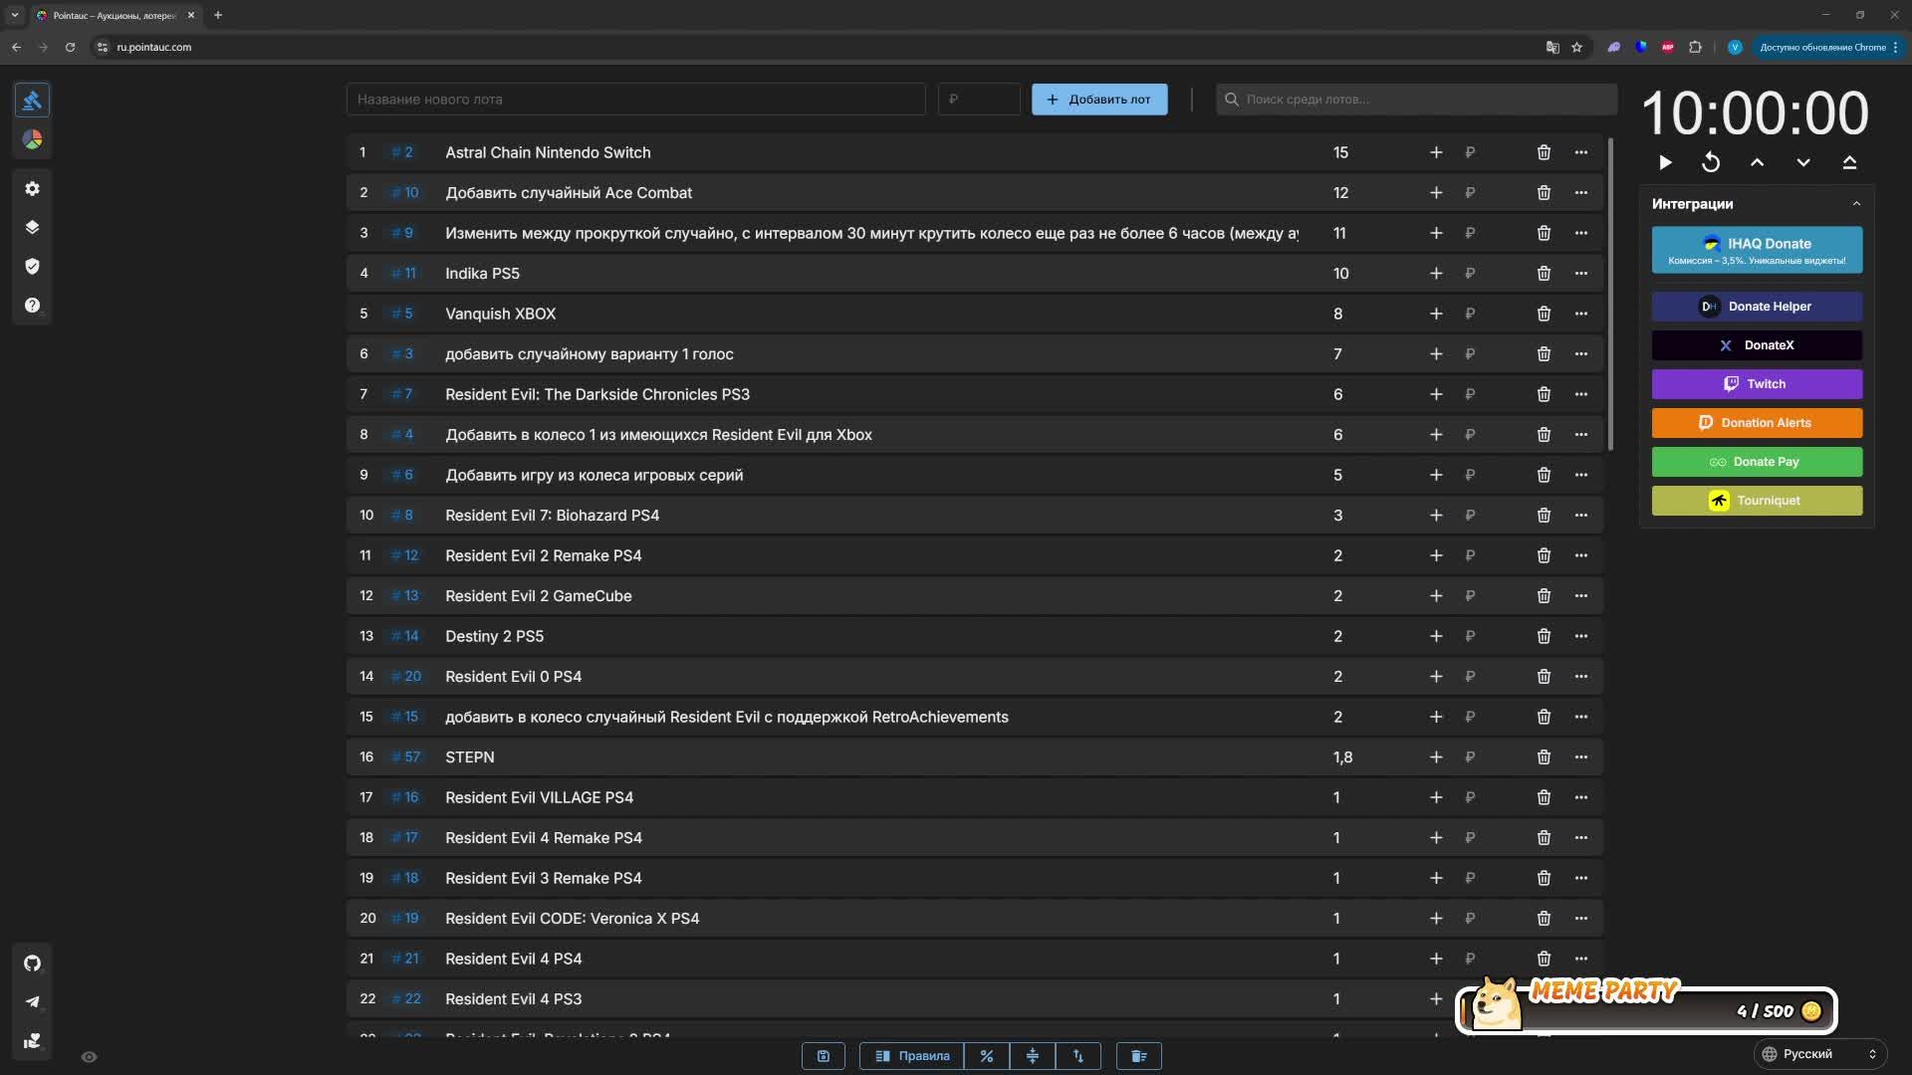Image resolution: width=1912 pixels, height=1075 pixels.
Task: Click the lot search field
Action: click(x=1416, y=100)
